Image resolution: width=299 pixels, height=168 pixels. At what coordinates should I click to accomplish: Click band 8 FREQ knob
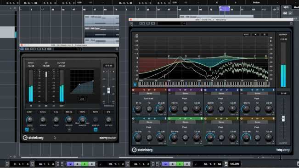[246, 138]
